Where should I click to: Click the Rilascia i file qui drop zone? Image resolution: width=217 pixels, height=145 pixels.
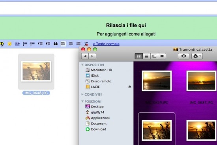(x=108, y=28)
